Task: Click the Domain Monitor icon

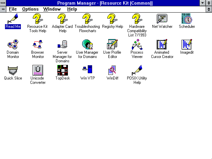Action: [x=13, y=44]
